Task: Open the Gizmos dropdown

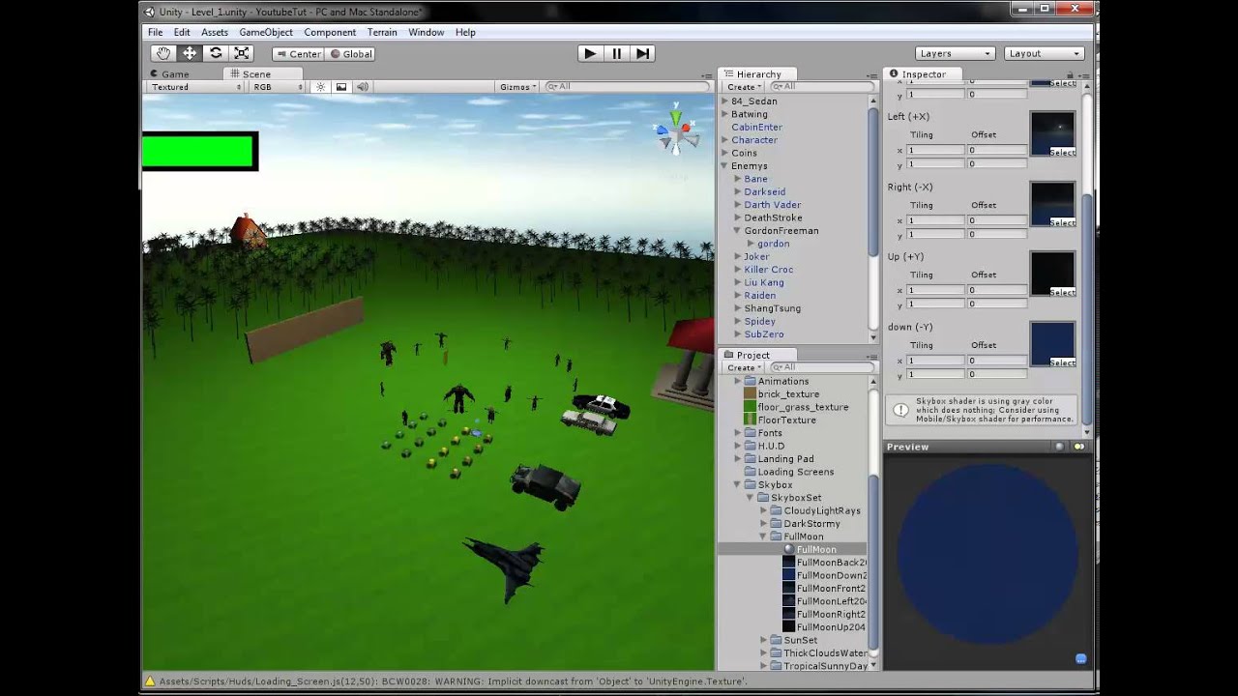Action: coord(517,87)
